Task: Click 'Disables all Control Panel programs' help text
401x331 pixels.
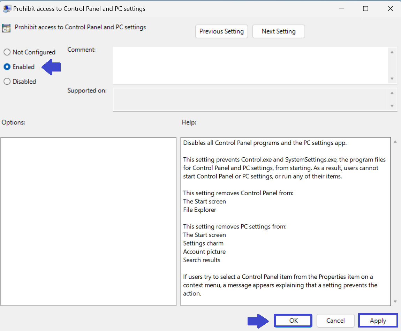Action: point(265,143)
